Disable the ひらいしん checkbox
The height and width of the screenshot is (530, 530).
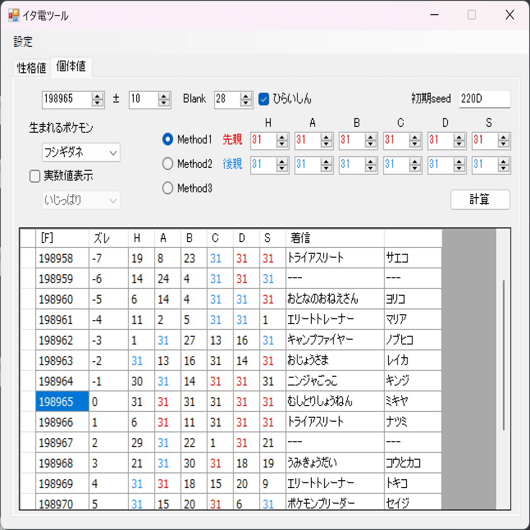pyautogui.click(x=264, y=99)
